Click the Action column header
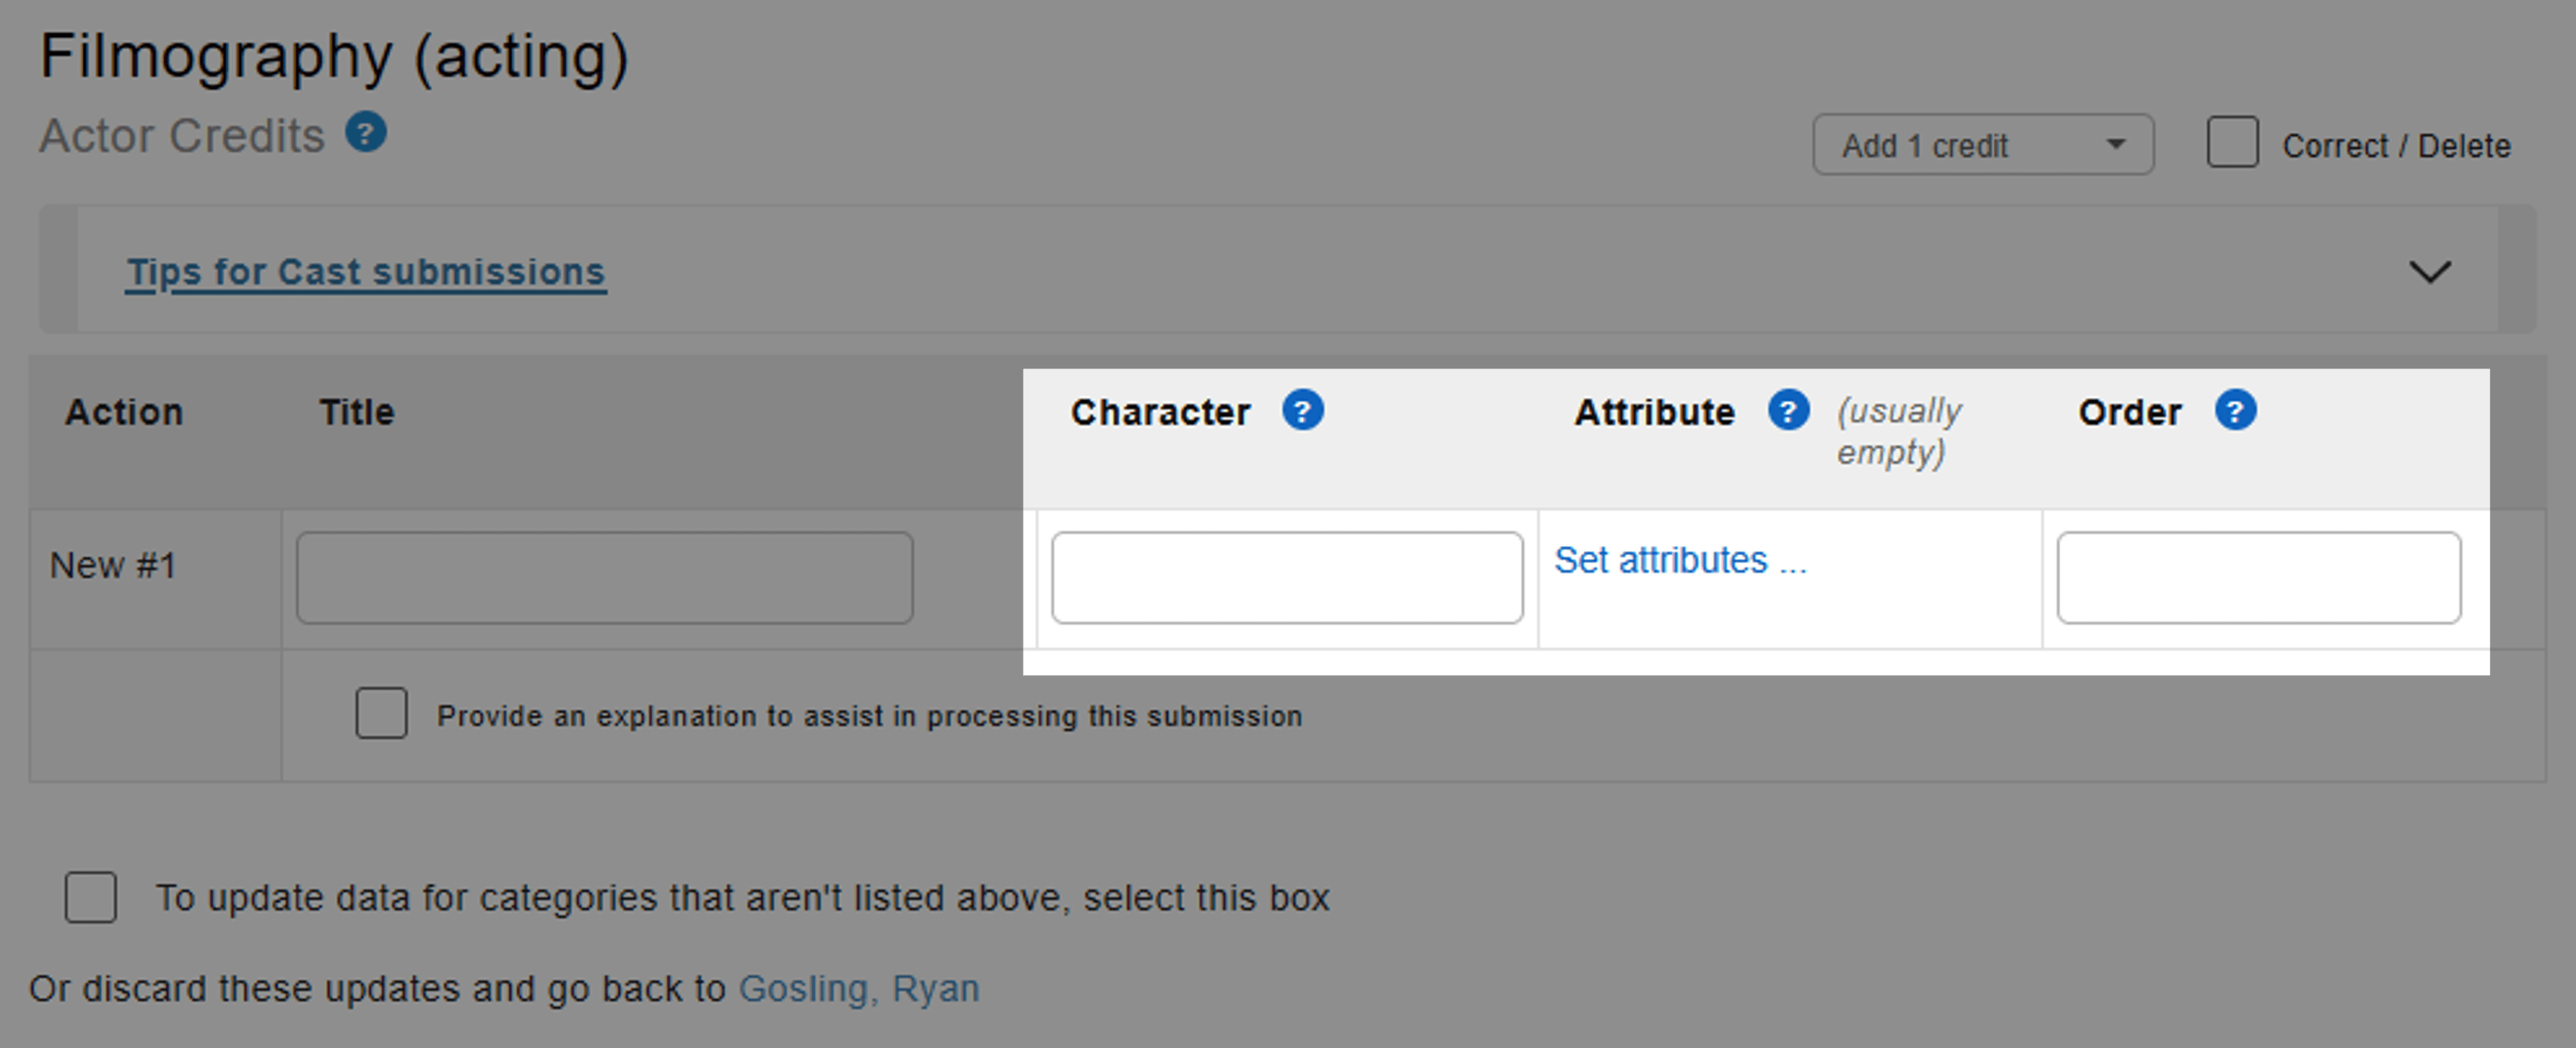 [x=124, y=411]
